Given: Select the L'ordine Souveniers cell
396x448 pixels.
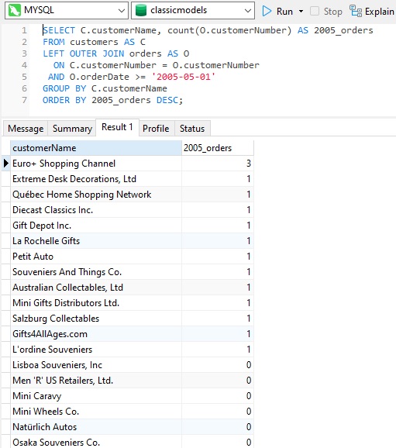Looking at the screenshot, I should pos(96,350).
